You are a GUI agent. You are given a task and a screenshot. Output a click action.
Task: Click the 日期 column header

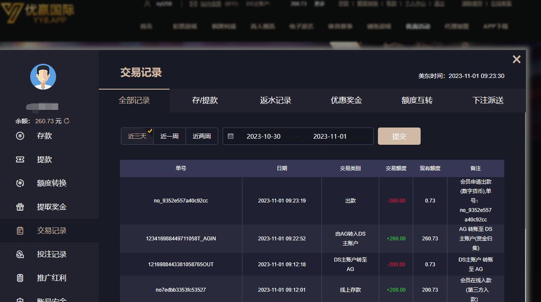coord(282,168)
